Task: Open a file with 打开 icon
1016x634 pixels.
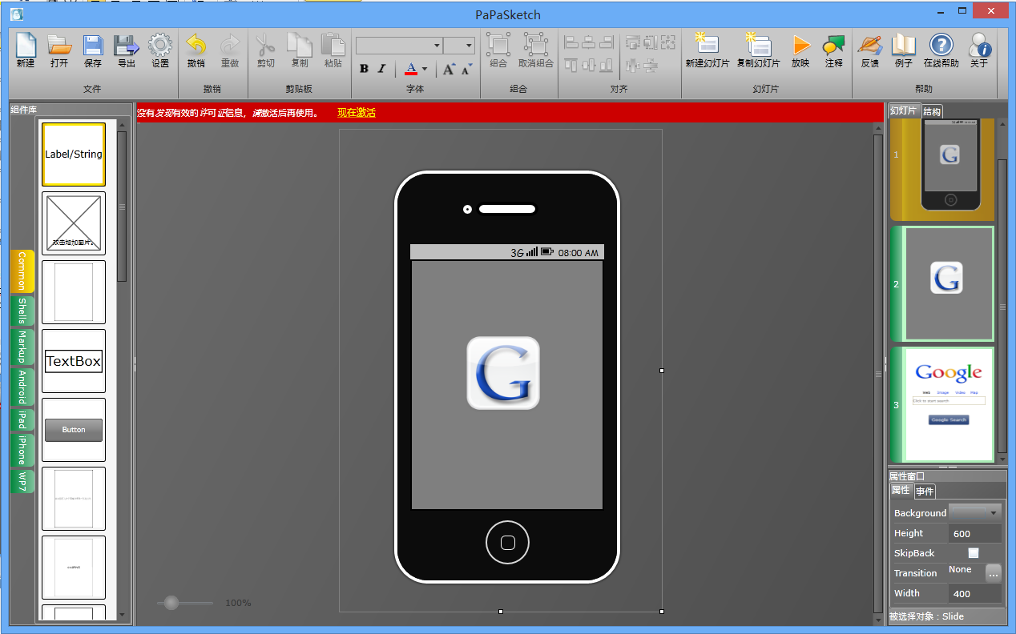Action: click(58, 46)
